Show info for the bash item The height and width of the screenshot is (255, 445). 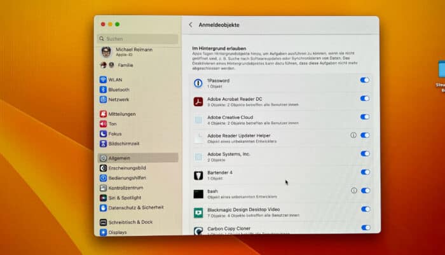point(353,191)
